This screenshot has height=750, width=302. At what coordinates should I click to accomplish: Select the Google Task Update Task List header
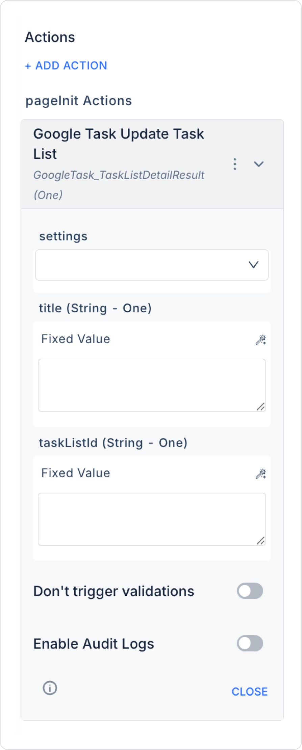[x=119, y=144]
